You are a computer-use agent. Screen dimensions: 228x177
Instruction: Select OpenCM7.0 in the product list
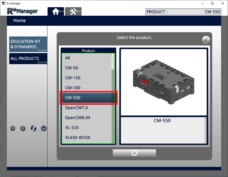76,108
